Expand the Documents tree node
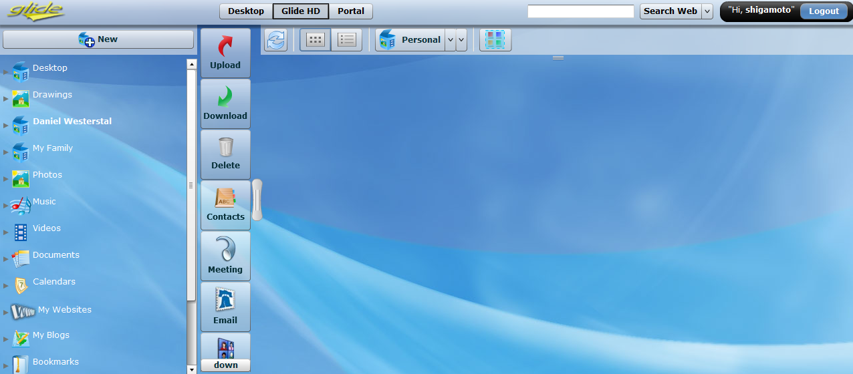Viewport: 853px width, 374px height. [6, 259]
